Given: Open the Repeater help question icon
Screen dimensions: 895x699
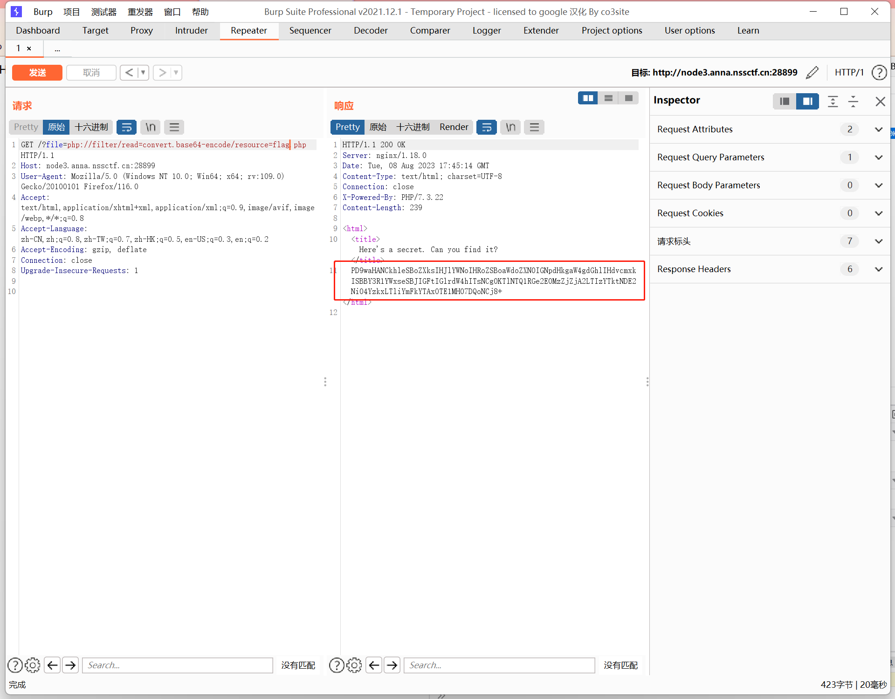Looking at the screenshot, I should 879,73.
